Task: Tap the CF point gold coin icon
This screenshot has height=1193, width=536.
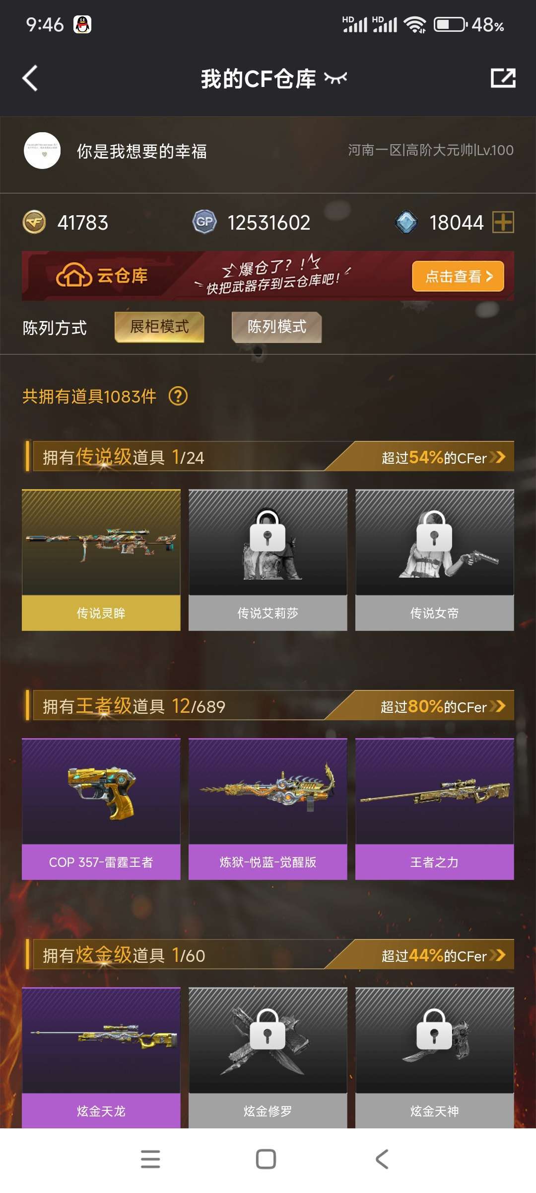Action: click(x=34, y=222)
